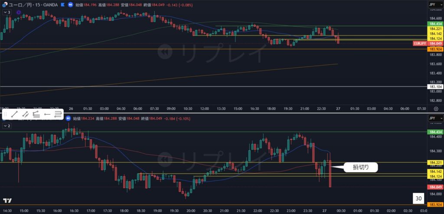Click the EURJPY price label on top axis
The height and width of the screenshot is (214, 444).
coord(420,43)
